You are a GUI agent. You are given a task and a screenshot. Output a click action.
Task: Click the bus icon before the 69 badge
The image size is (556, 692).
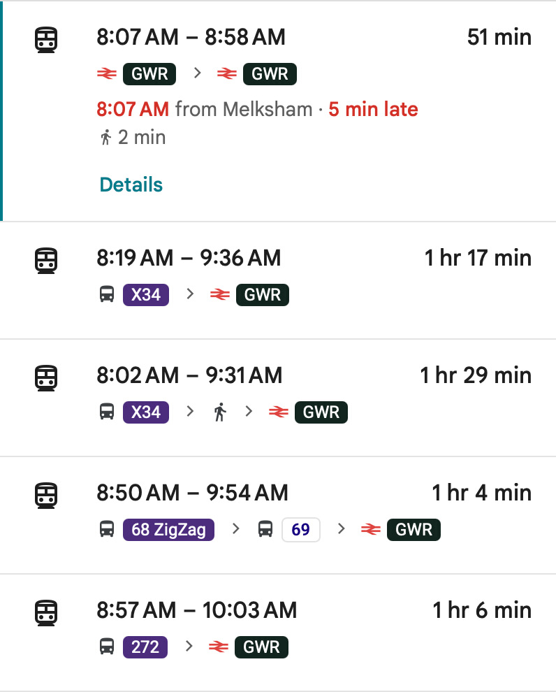point(265,530)
